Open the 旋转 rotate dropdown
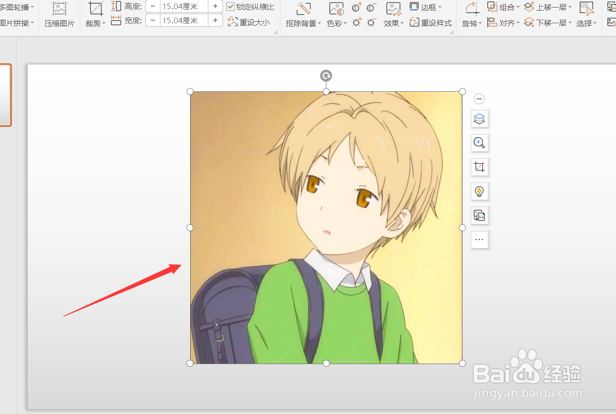 473,15
